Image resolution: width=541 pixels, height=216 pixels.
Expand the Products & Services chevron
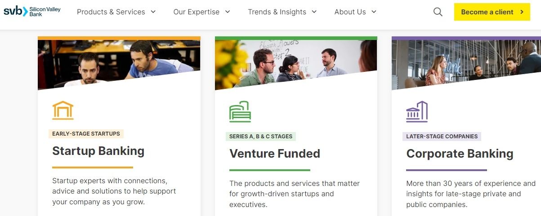(153, 12)
